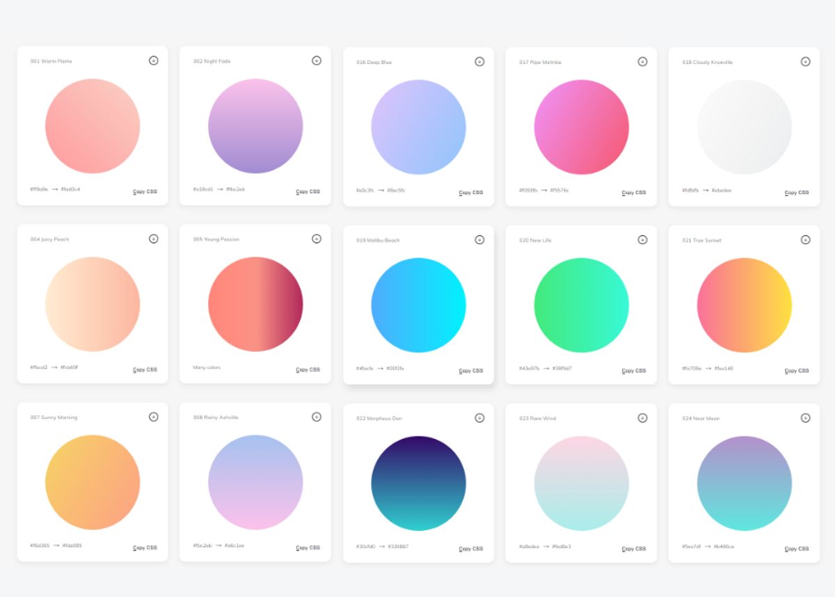Image resolution: width=835 pixels, height=597 pixels.
Task: Copy CSS for the Cloudy Knoxville gradient
Action: tap(797, 193)
